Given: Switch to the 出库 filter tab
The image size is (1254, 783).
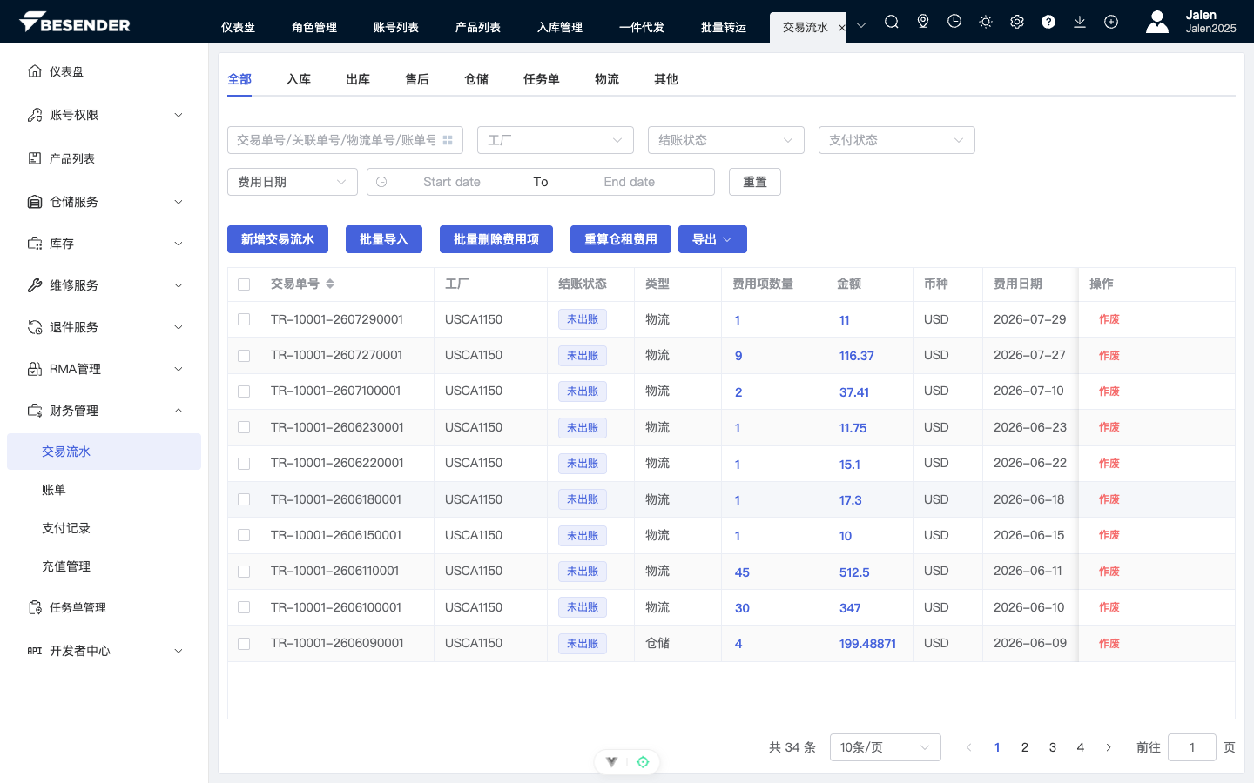Looking at the screenshot, I should 358,79.
